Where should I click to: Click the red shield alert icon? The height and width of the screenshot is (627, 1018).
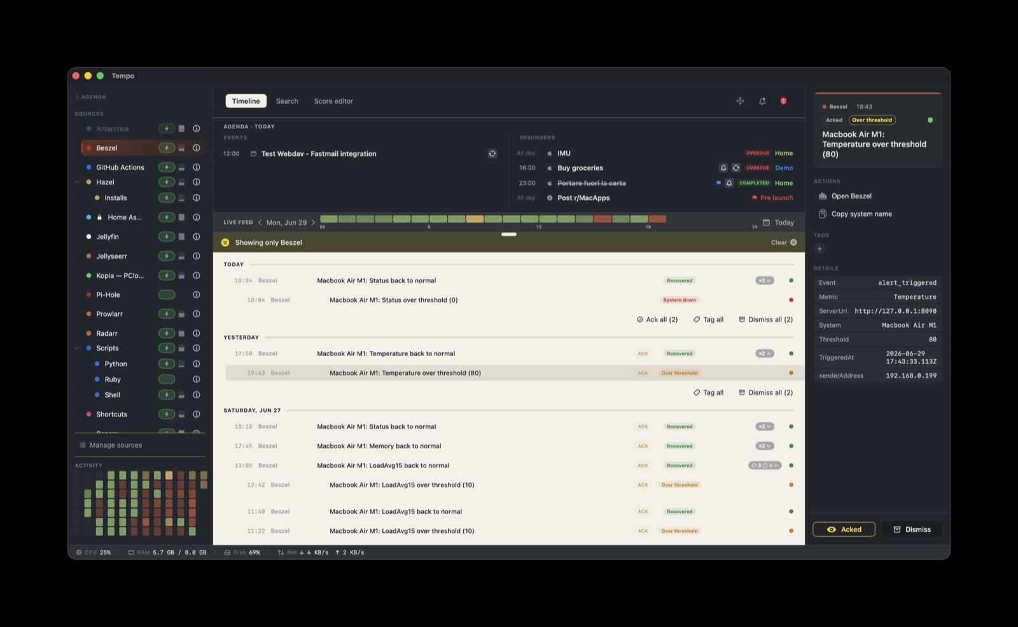(x=784, y=101)
